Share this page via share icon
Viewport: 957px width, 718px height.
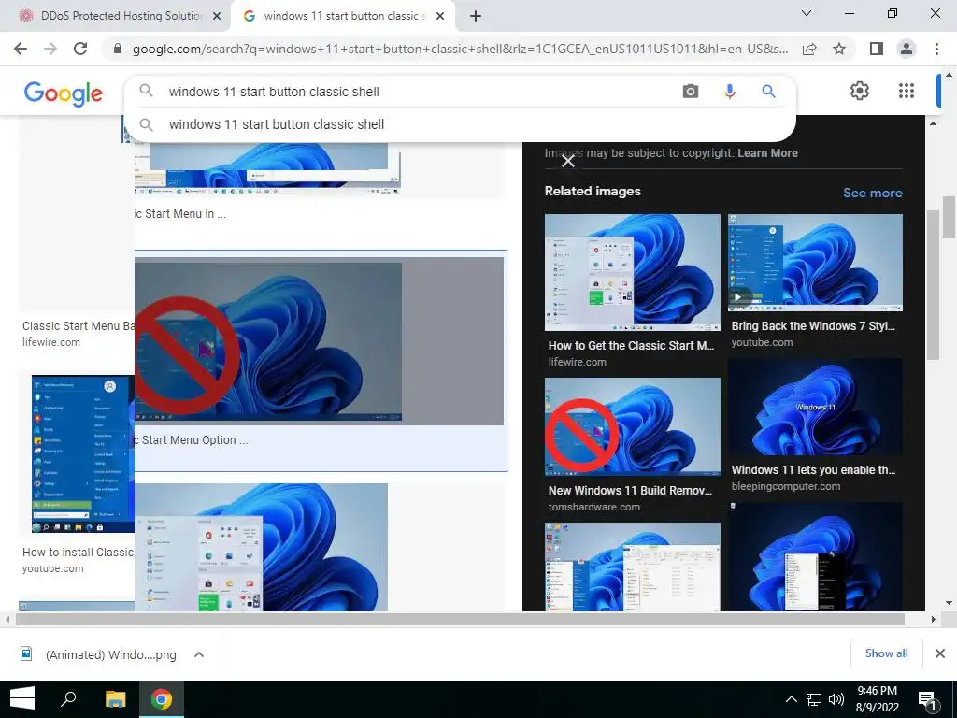[x=809, y=49]
